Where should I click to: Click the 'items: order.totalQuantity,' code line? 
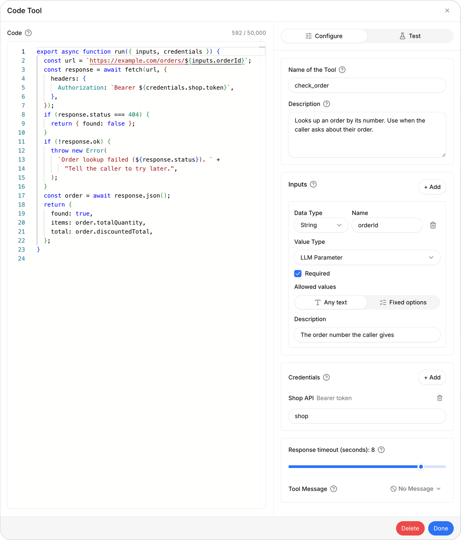(98, 222)
